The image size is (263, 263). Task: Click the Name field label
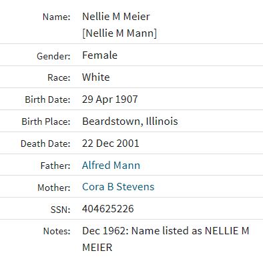click(57, 17)
